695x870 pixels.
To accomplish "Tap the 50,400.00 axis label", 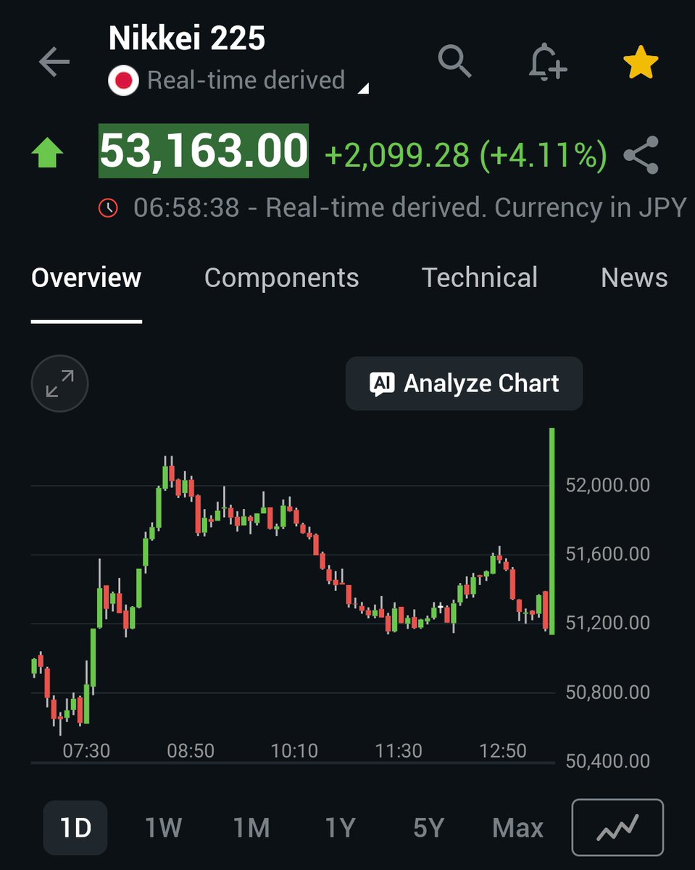I will [x=607, y=761].
